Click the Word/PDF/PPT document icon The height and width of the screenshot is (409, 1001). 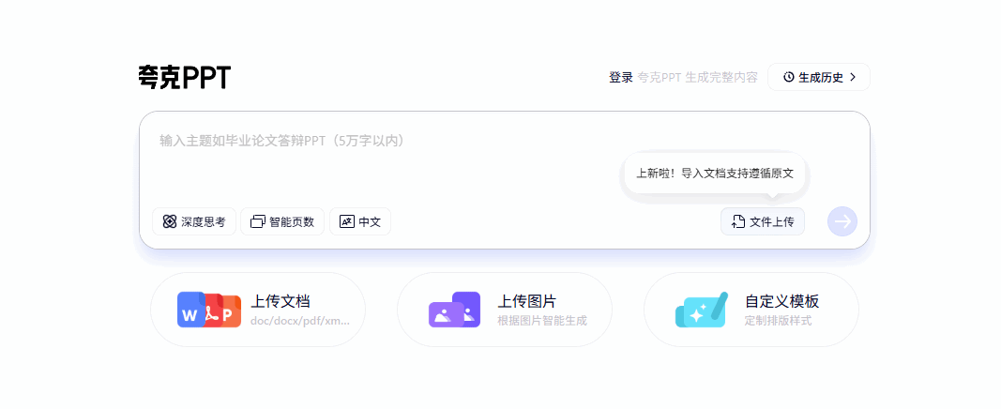pos(209,310)
